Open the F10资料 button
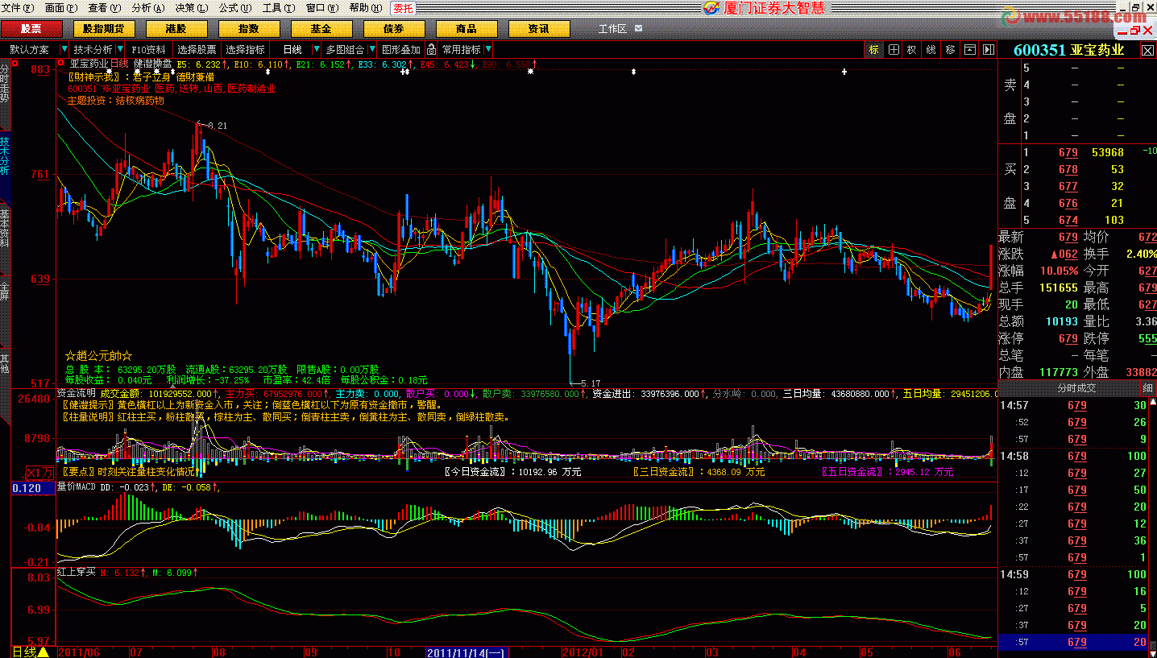The height and width of the screenshot is (658, 1157). tap(149, 50)
